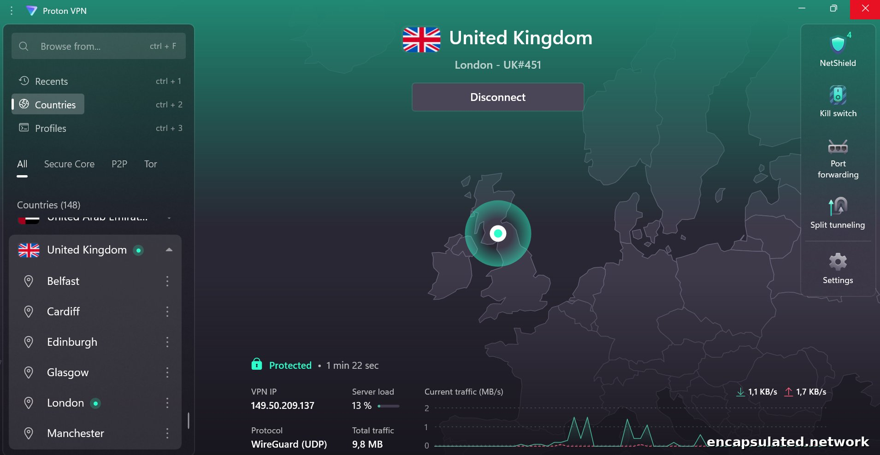Restore down the Proton VPN window

[x=833, y=9]
